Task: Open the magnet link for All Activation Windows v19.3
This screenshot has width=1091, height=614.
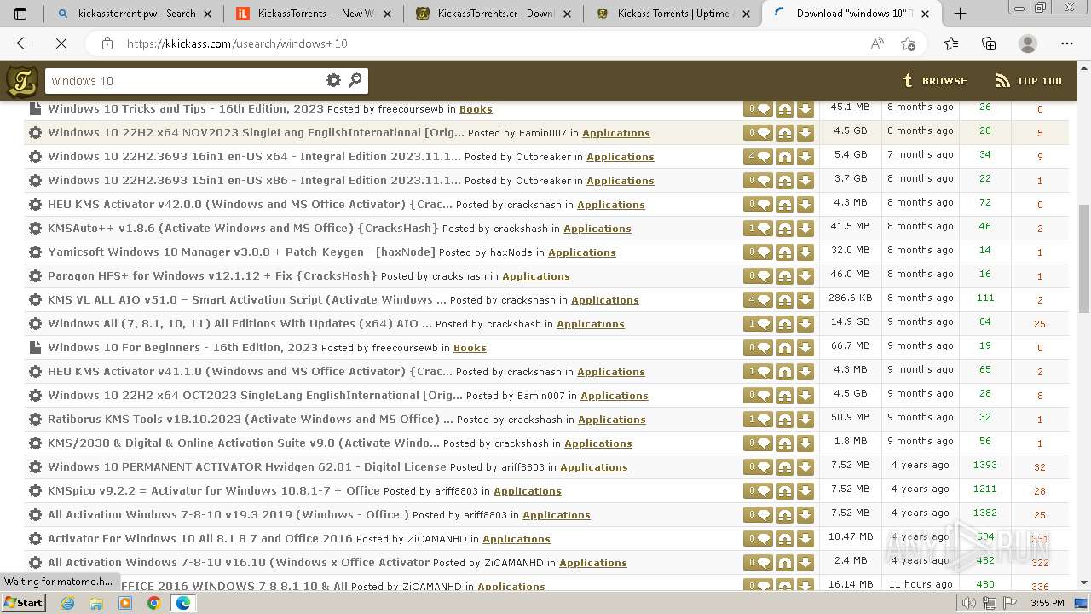Action: (x=784, y=515)
